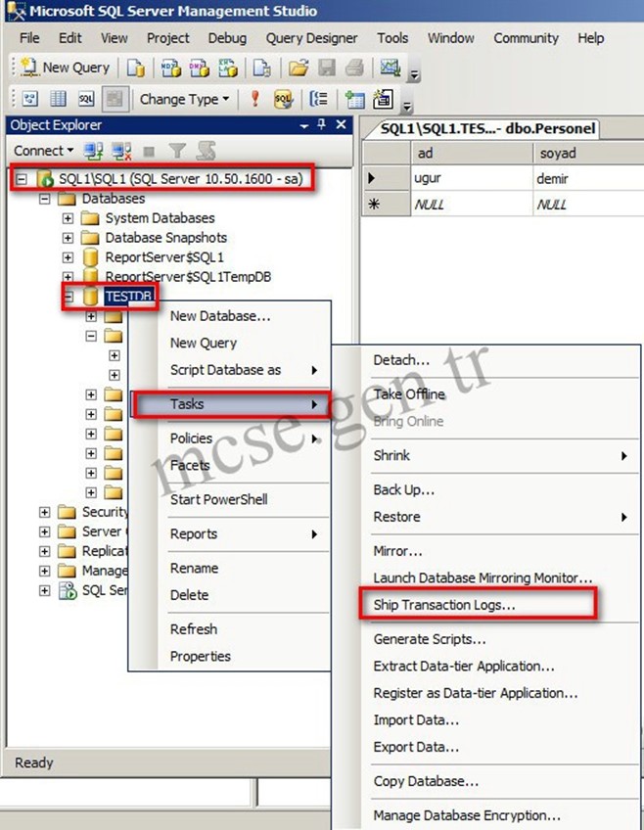Expand the ReportServer$SQL1 database
Screen dimensions: 644x830
pyautogui.click(x=68, y=257)
